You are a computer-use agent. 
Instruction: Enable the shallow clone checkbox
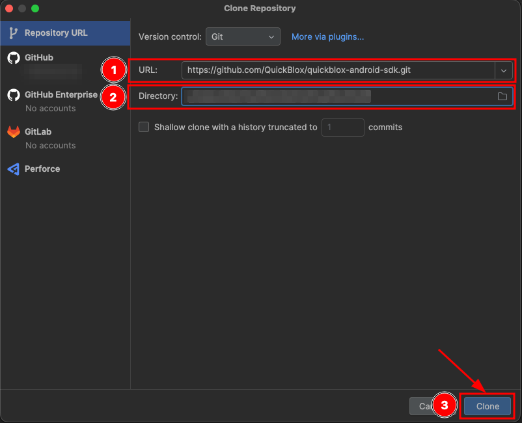pyautogui.click(x=144, y=127)
